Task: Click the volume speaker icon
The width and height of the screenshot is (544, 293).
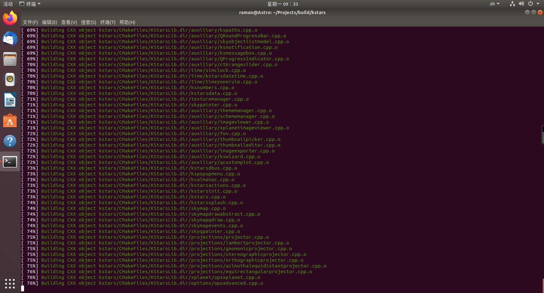Action: 521,4
